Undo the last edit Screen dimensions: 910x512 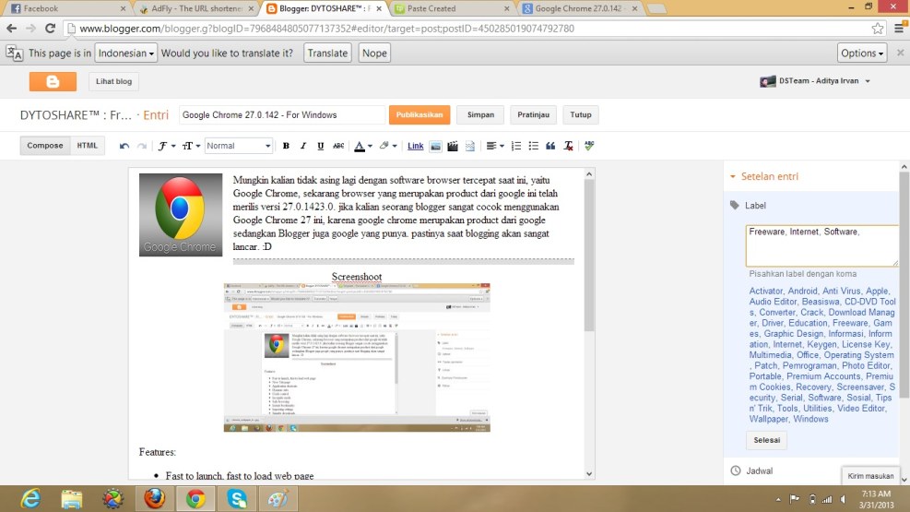pyautogui.click(x=124, y=146)
